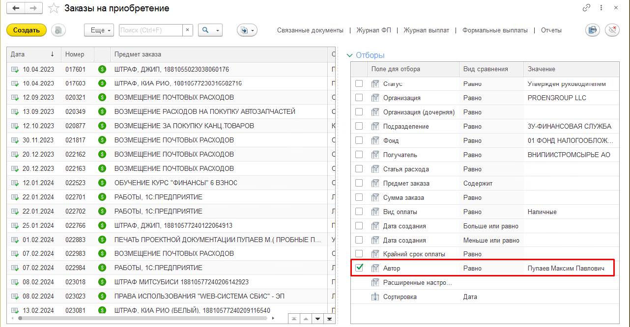Image resolution: width=630 pixels, height=327 pixels.
Task: Open Формальные выплаты
Action: tap(495, 30)
